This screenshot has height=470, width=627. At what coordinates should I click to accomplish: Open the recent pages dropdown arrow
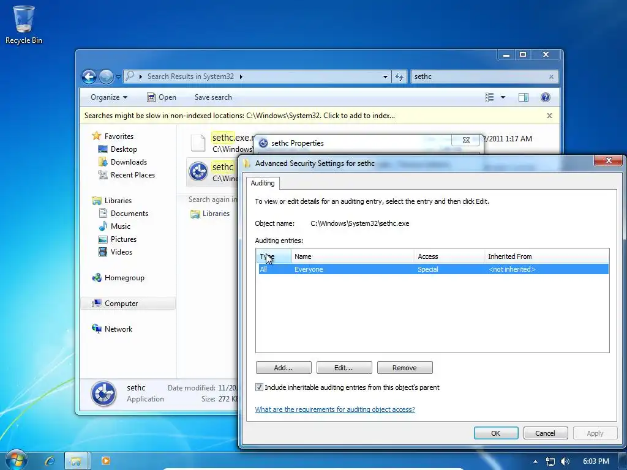118,76
